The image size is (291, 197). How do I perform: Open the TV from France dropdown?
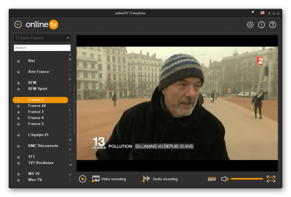pos(42,38)
